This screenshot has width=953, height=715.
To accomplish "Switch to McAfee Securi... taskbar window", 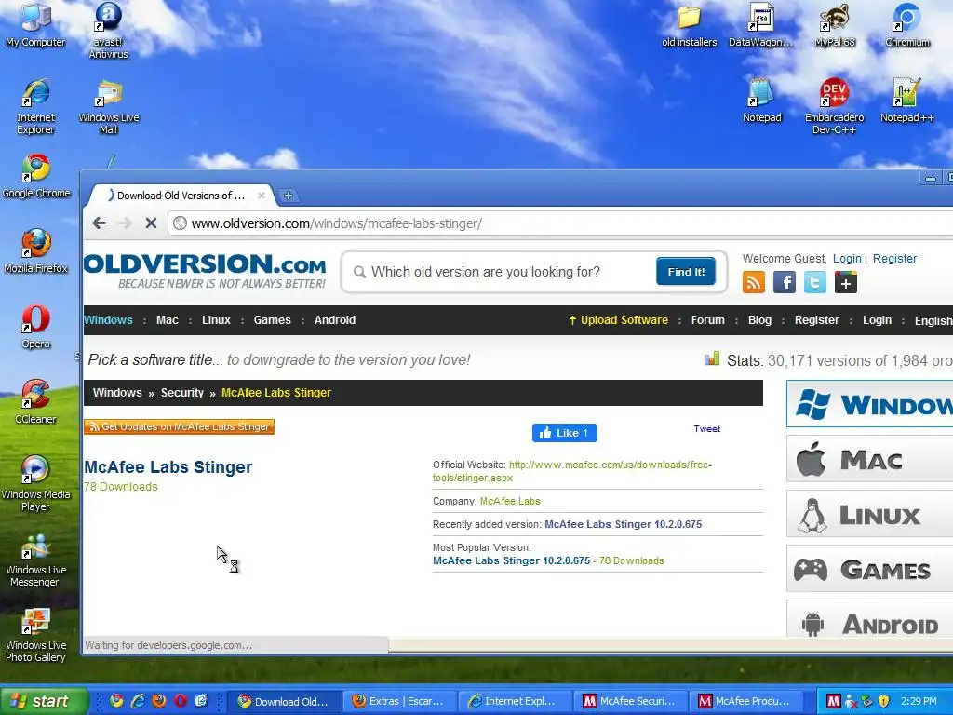I will (629, 701).
